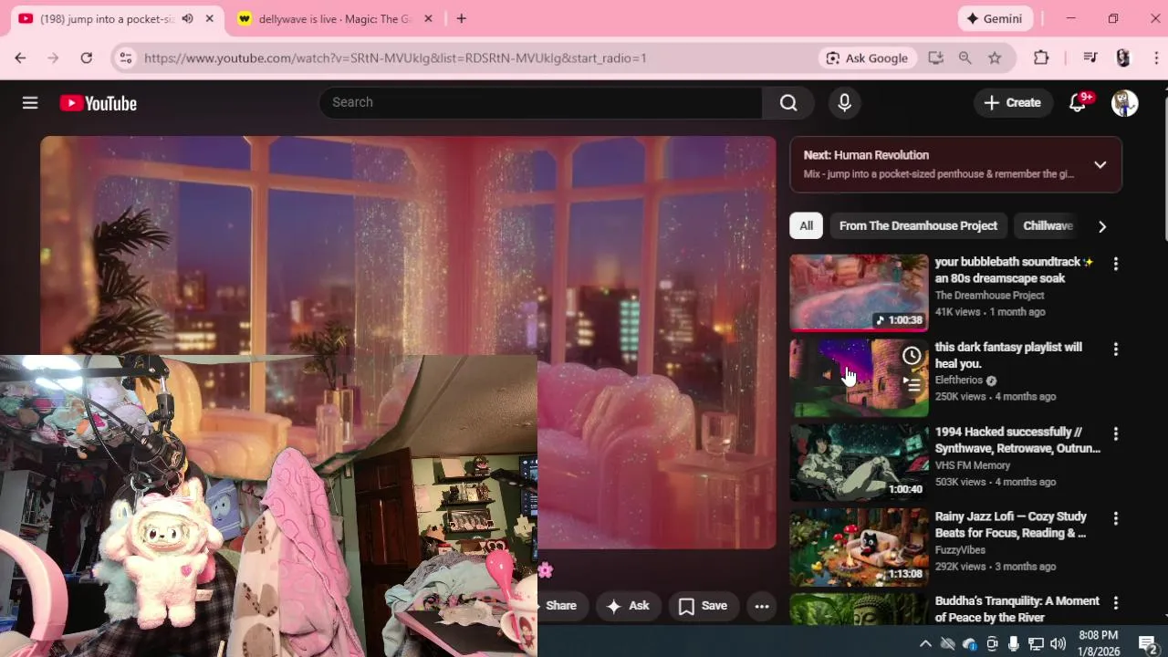Open the Chrome extensions puzzle icon
Screen dimensions: 1168x657
(x=1041, y=57)
